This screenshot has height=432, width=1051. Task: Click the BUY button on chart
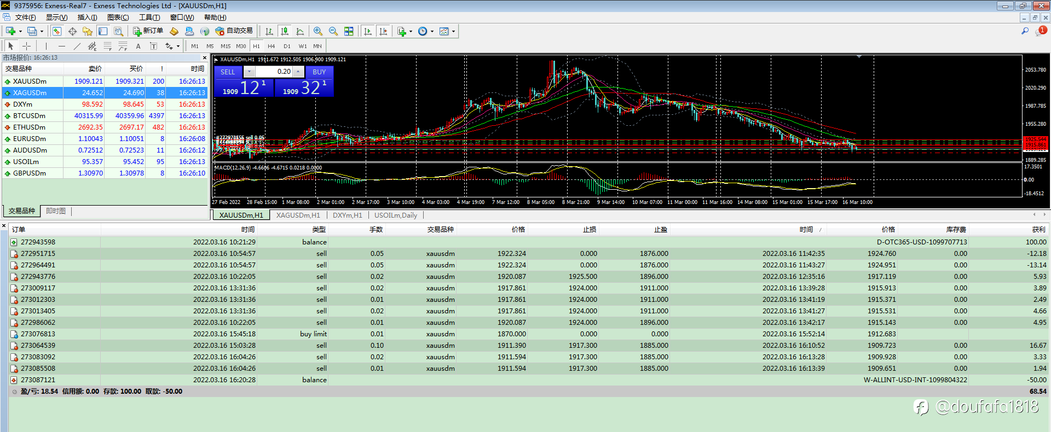pyautogui.click(x=319, y=72)
